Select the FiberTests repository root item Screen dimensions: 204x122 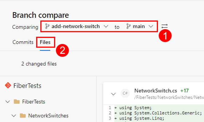pyautogui.click(x=27, y=86)
